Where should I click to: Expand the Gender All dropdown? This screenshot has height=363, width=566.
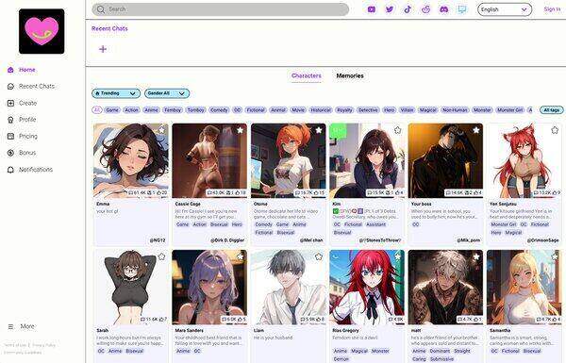tap(167, 93)
